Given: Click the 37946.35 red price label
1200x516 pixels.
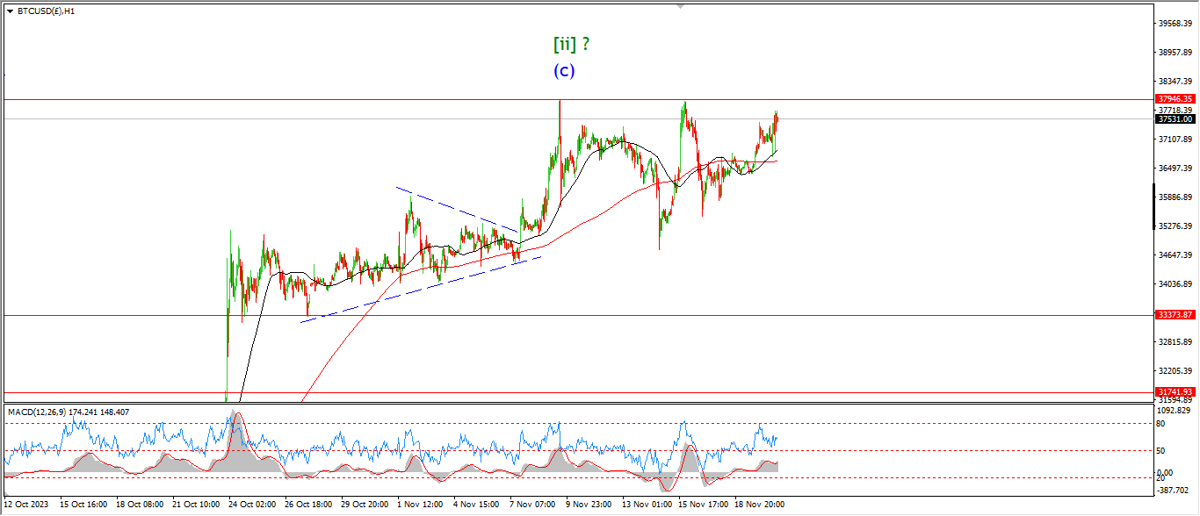Looking at the screenshot, I should tap(1174, 99).
